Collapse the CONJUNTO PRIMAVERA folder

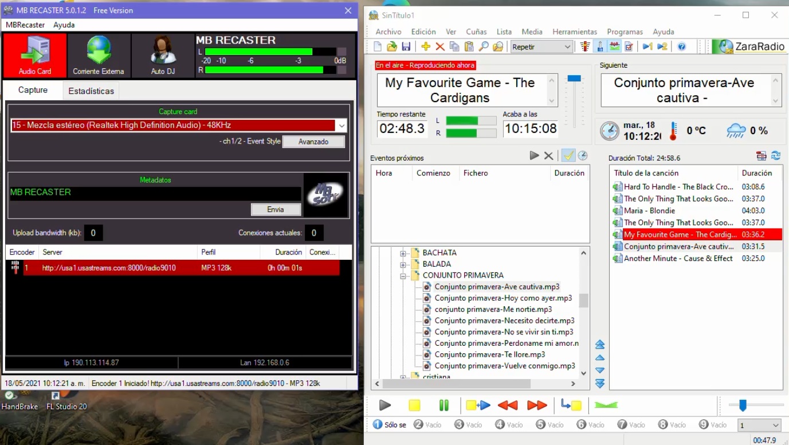pos(403,276)
